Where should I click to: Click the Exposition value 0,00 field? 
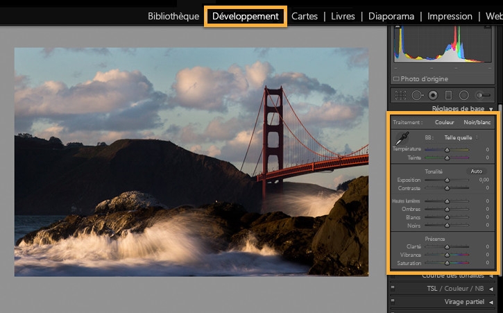click(x=484, y=180)
